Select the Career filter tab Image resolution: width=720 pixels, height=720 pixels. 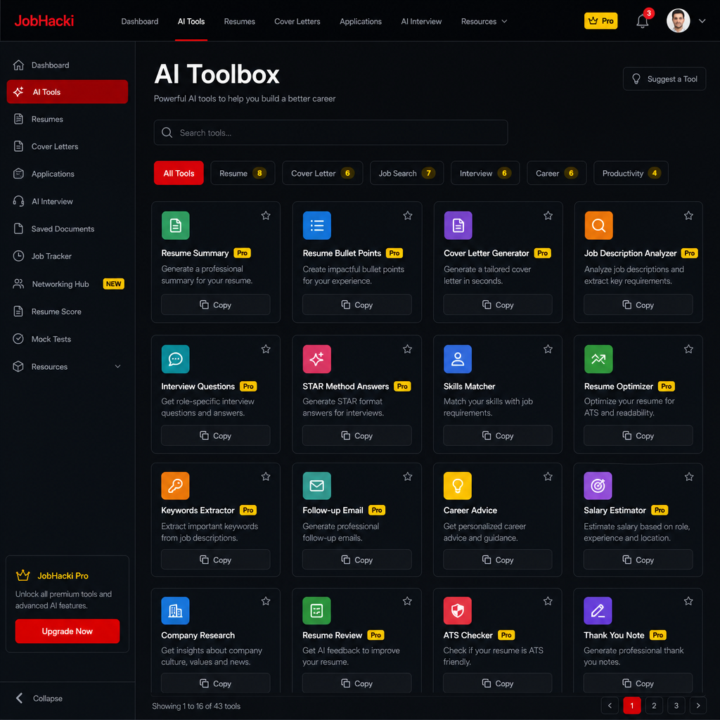[557, 173]
